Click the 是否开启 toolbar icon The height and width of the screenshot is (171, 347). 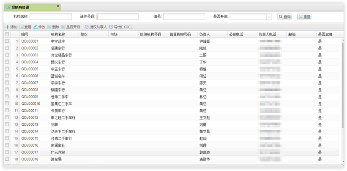(63, 27)
